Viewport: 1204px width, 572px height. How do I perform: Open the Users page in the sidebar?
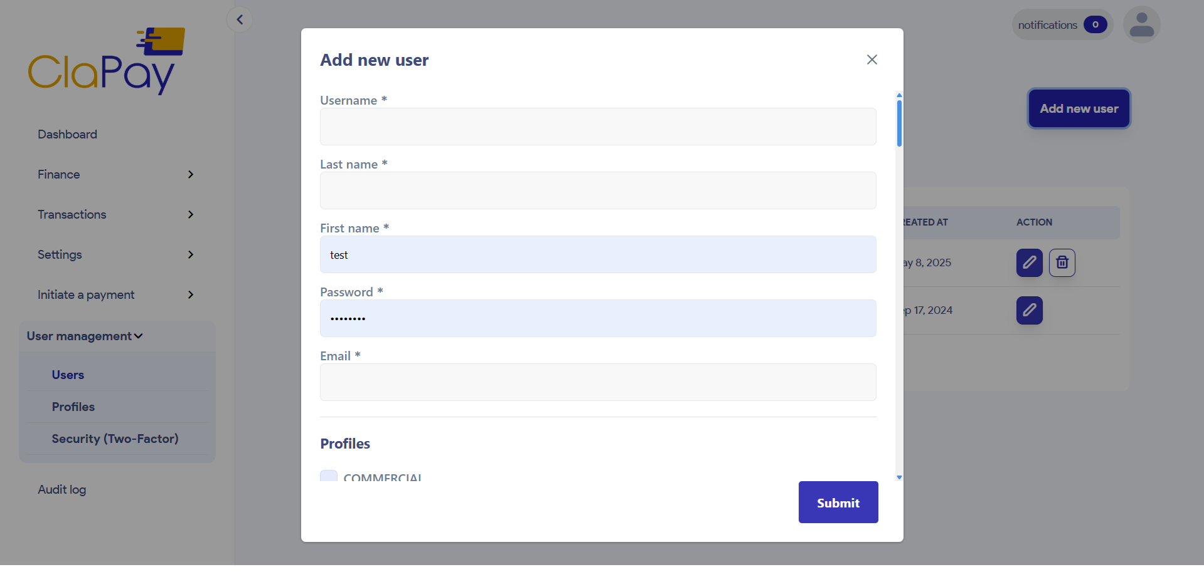[68, 375]
